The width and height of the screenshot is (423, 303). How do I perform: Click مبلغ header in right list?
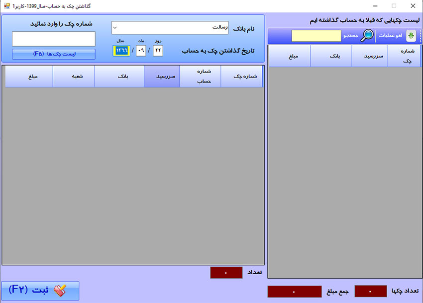290,56
